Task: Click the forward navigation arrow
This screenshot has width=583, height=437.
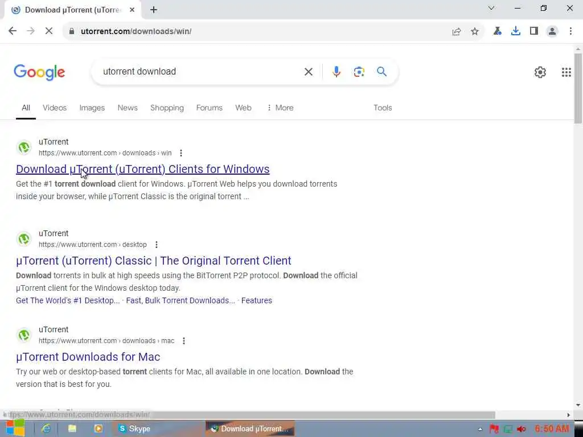Action: (31, 31)
